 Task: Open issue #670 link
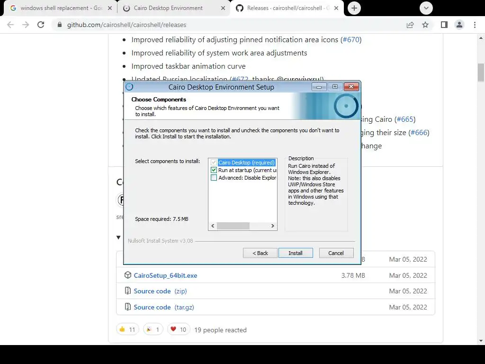tap(351, 40)
